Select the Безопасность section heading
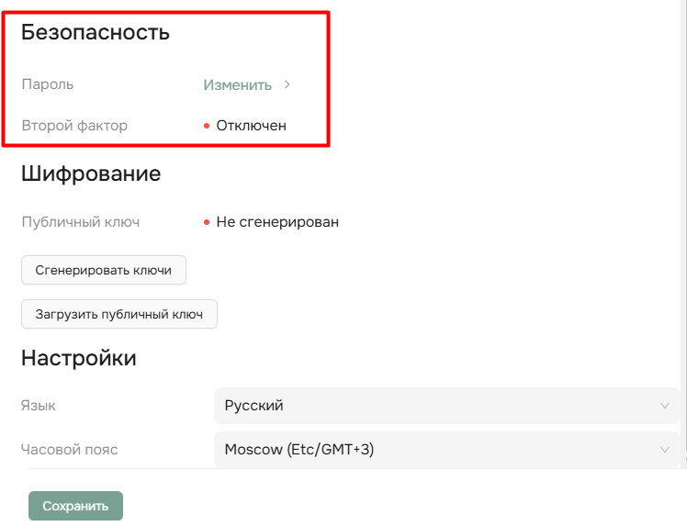The height and width of the screenshot is (526, 687). coord(96,33)
